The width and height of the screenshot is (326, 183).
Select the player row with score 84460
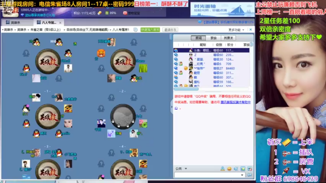211,68
